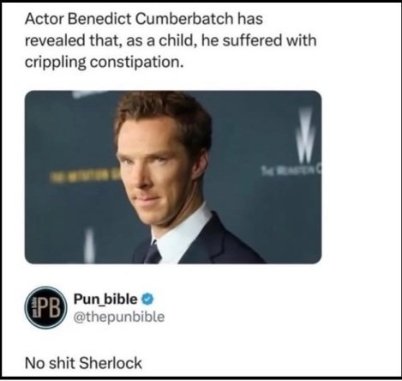Click the blue verified badge
The width and height of the screenshot is (402, 381).
pos(147,299)
